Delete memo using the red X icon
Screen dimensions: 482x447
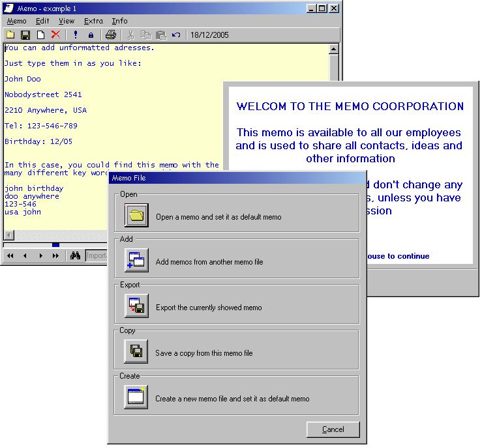55,35
